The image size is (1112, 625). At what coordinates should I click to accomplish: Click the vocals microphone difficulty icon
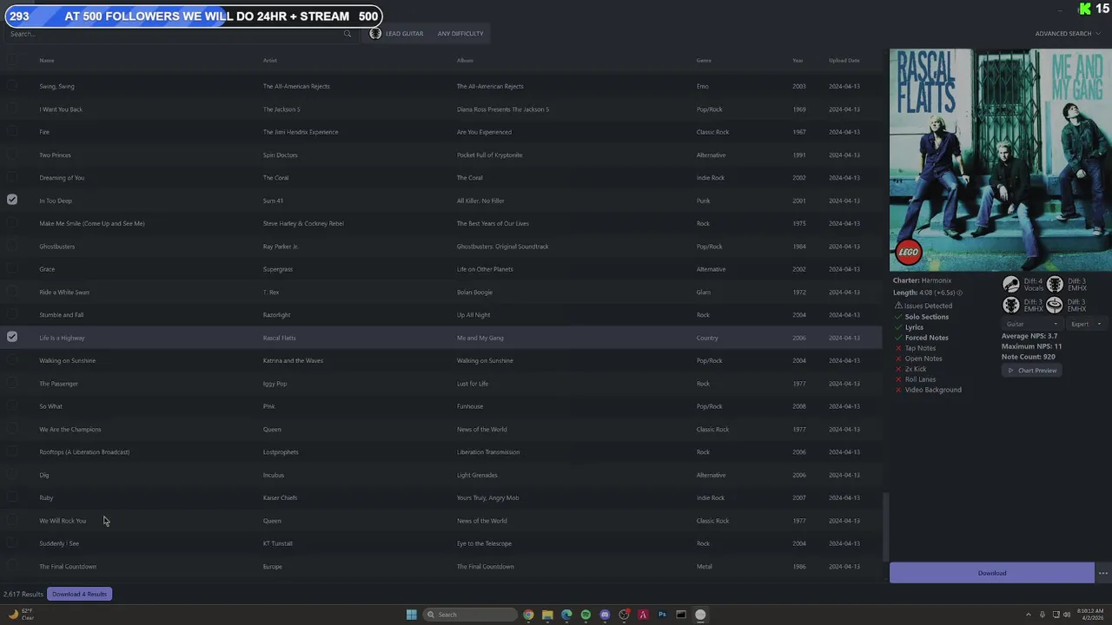click(x=1010, y=285)
